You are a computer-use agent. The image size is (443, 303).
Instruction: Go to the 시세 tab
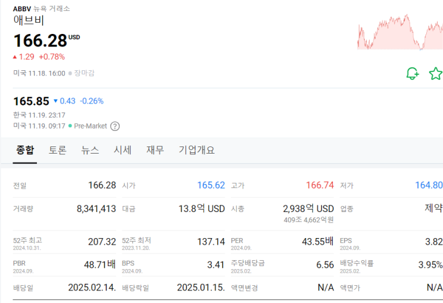point(123,150)
